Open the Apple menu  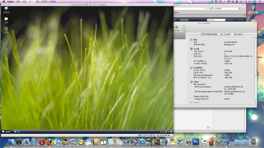pyautogui.click(x=4, y=2)
